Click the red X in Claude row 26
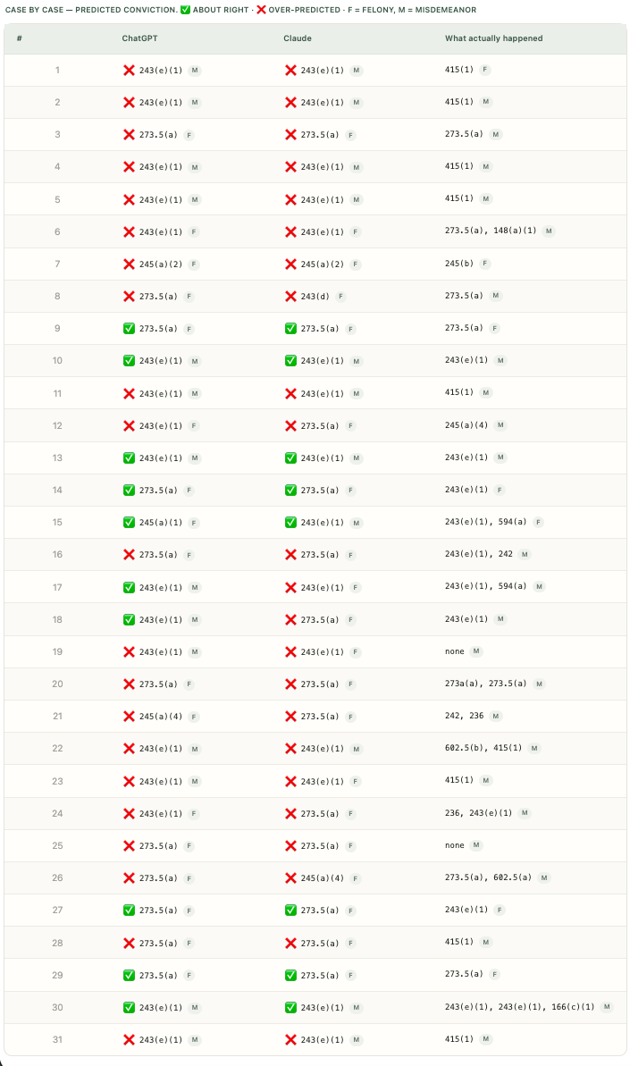 pyautogui.click(x=290, y=878)
